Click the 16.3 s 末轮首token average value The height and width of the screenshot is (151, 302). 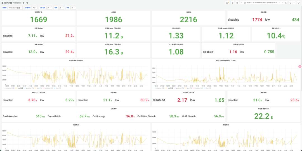click(x=114, y=52)
